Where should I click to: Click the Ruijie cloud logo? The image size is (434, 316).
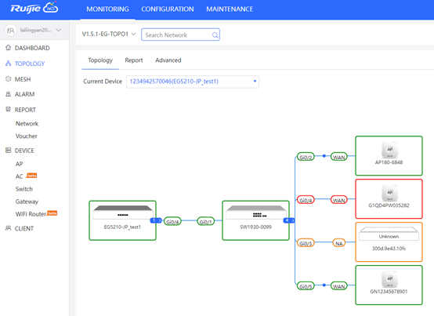(34, 8)
